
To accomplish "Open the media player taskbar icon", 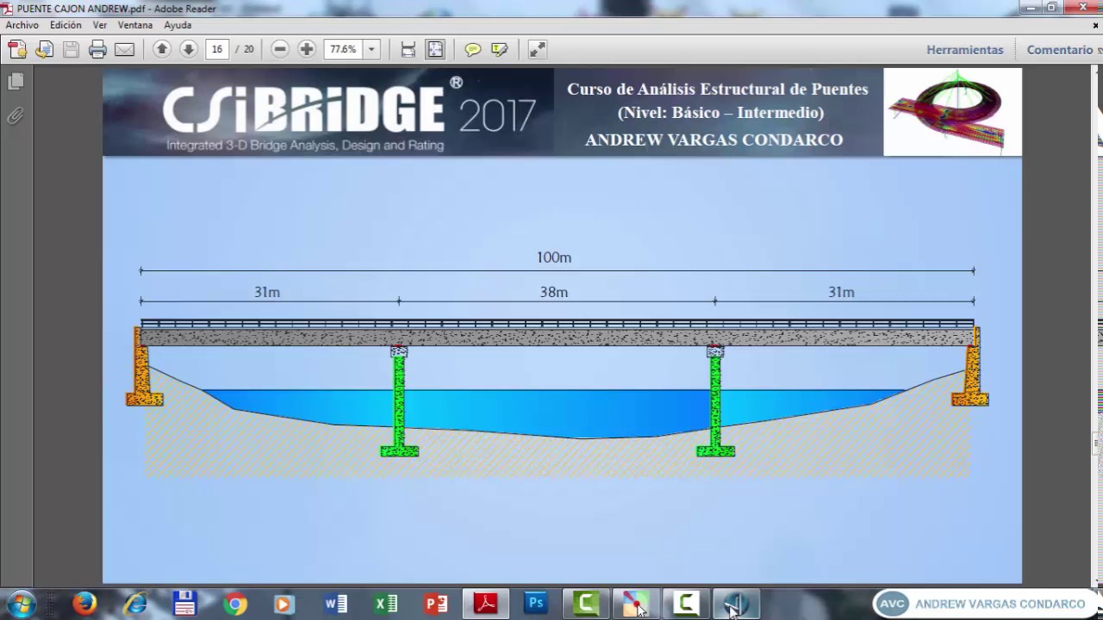I will point(284,604).
